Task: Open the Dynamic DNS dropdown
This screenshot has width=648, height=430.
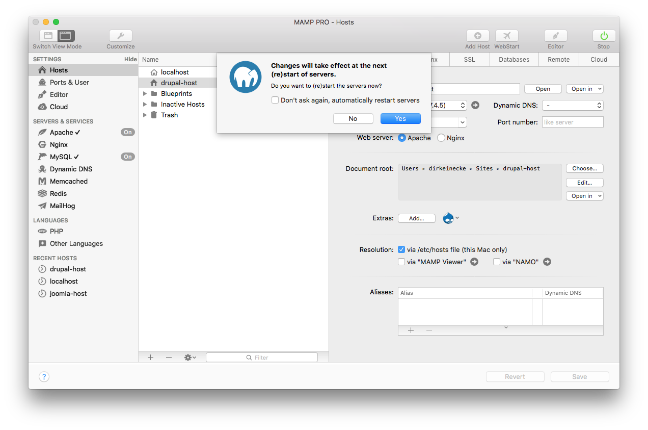Action: pos(573,105)
